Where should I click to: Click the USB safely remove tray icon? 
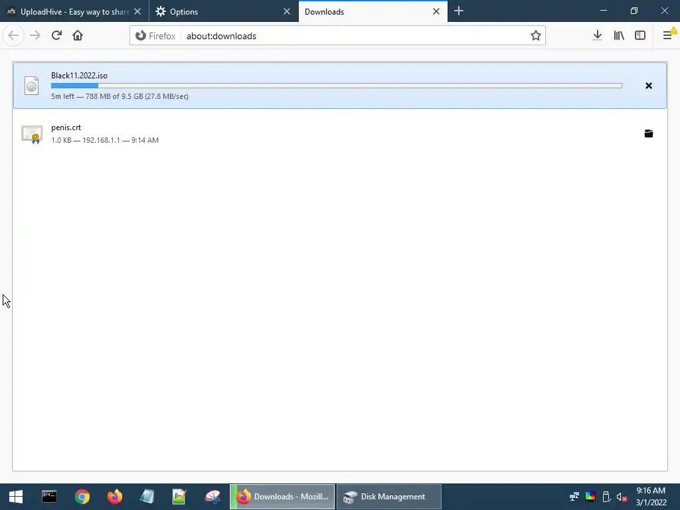click(607, 497)
